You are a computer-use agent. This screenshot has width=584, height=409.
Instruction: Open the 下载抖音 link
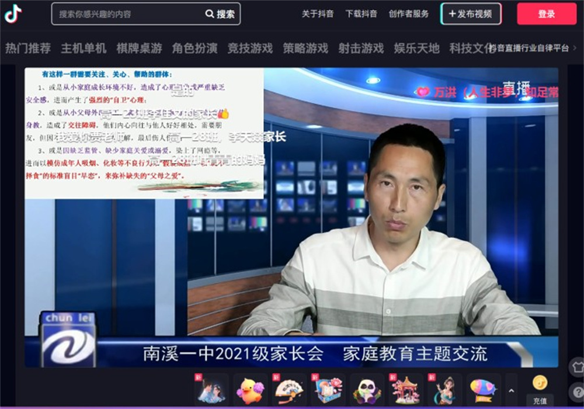pos(361,14)
